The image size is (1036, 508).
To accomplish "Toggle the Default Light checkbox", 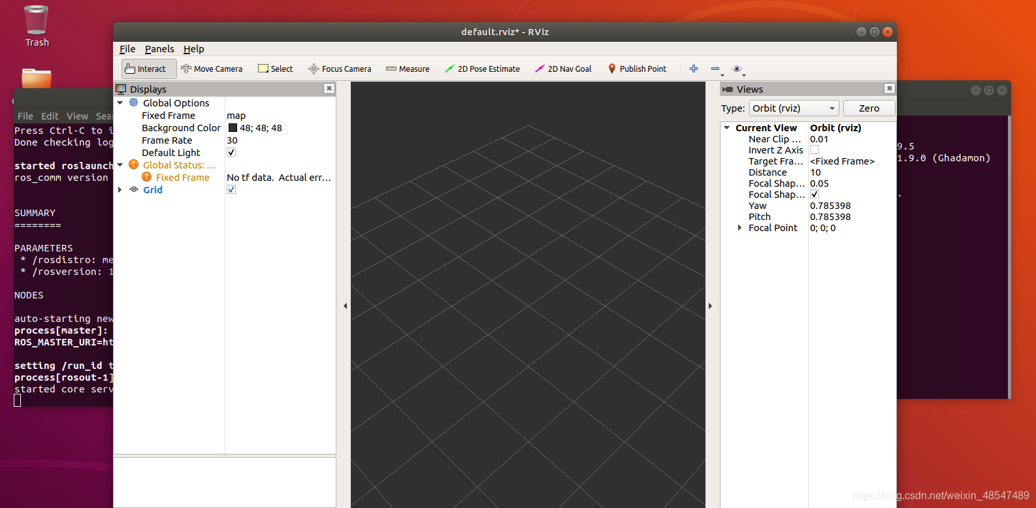I will point(231,152).
